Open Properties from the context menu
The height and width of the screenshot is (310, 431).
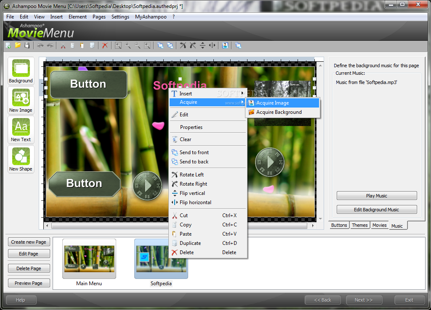(x=208, y=127)
